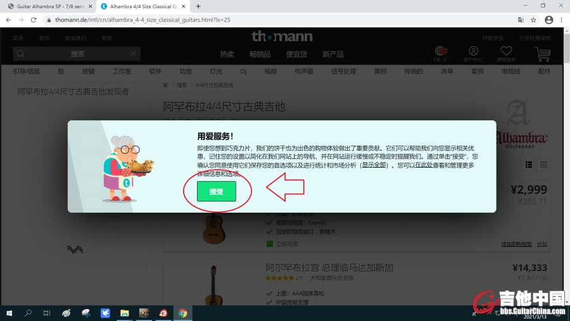The height and width of the screenshot is (321, 570).
Task: Open the 功放 PA category
Action: click(x=186, y=72)
